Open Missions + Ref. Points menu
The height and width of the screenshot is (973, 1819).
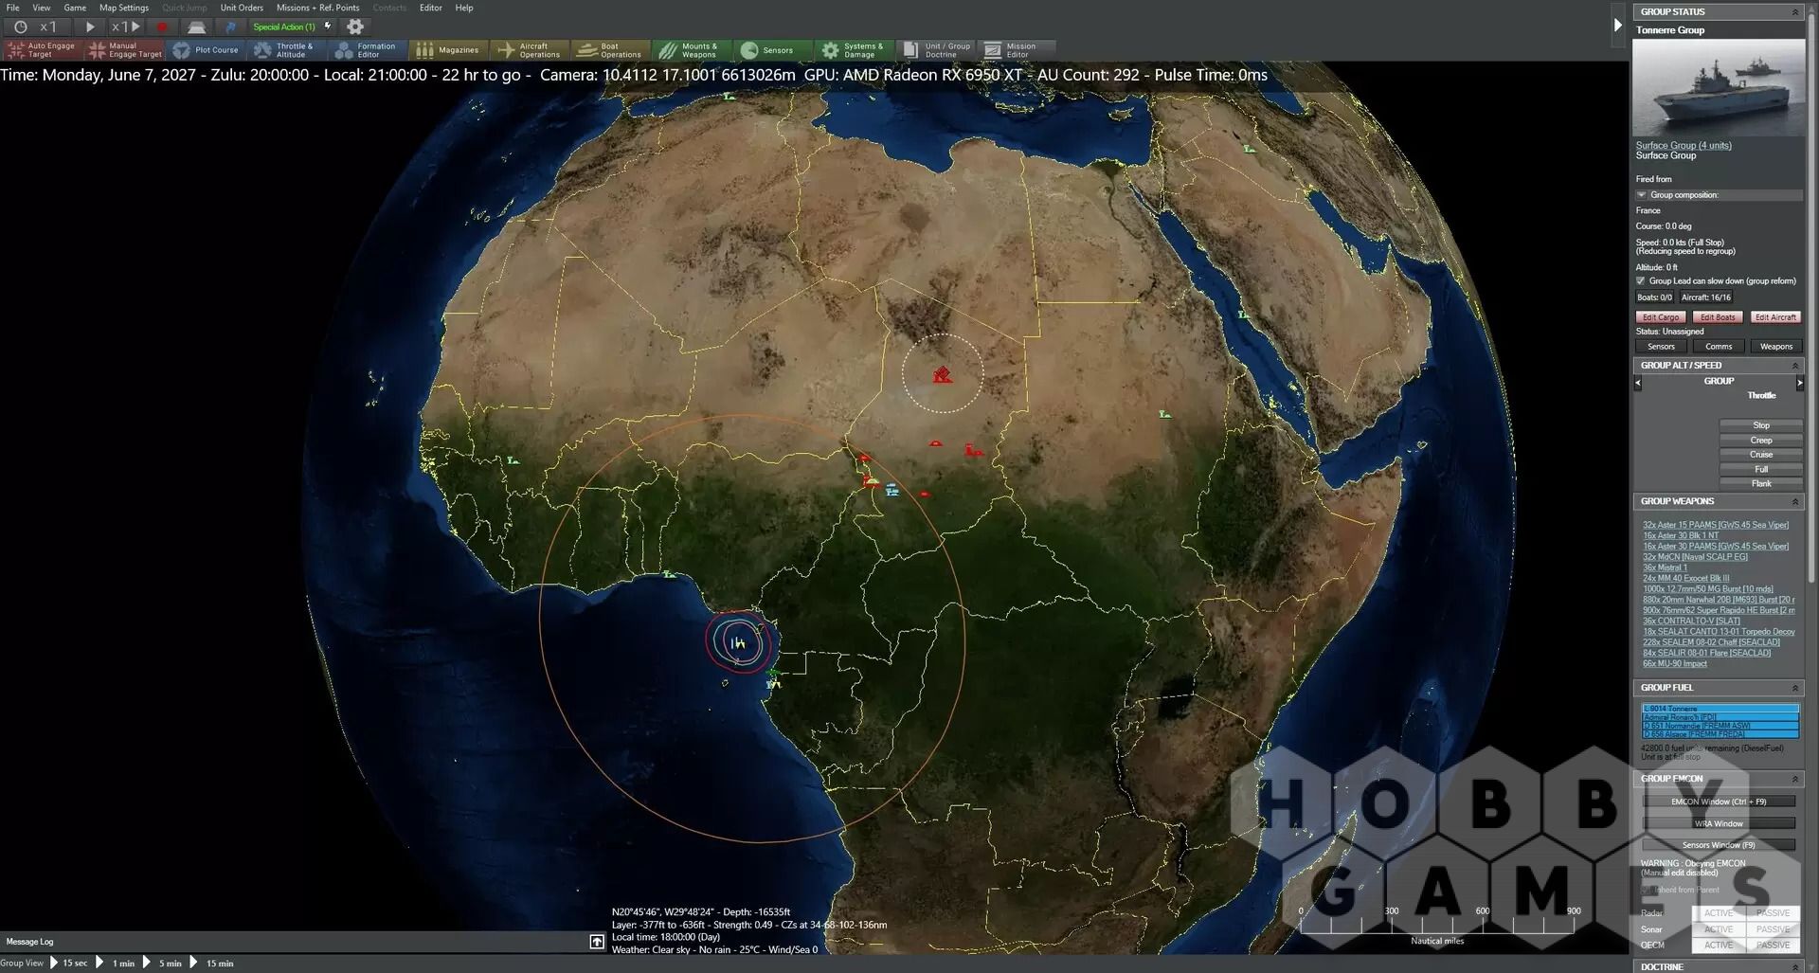point(317,8)
